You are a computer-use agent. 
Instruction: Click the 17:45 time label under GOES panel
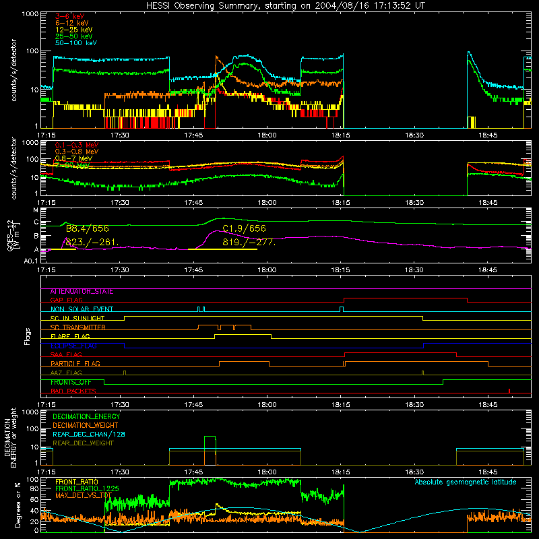point(193,270)
